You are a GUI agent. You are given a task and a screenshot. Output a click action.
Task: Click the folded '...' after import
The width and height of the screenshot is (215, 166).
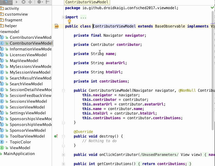pyautogui.click(x=83, y=17)
